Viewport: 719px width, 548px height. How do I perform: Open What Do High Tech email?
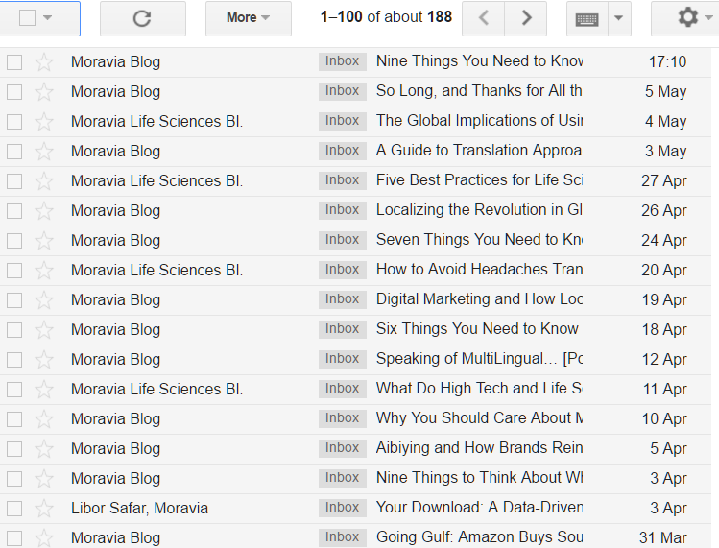[479, 389]
